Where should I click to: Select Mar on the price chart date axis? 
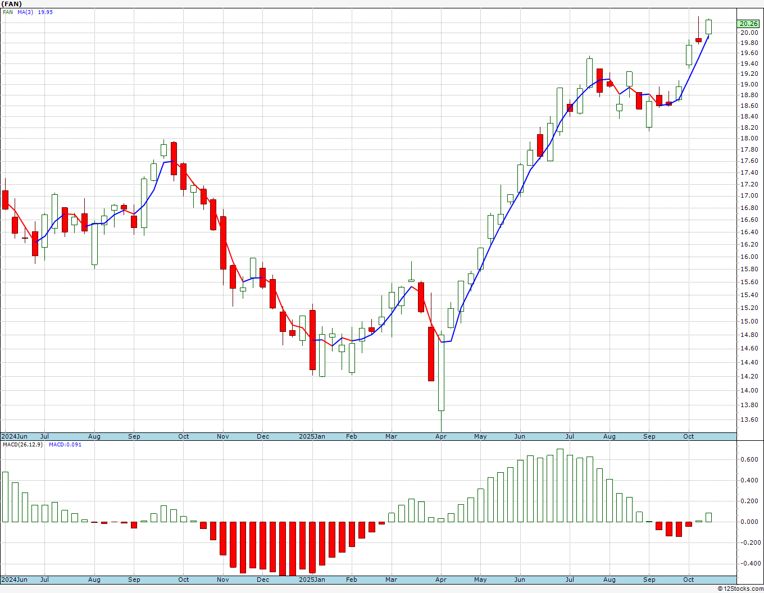pos(391,436)
